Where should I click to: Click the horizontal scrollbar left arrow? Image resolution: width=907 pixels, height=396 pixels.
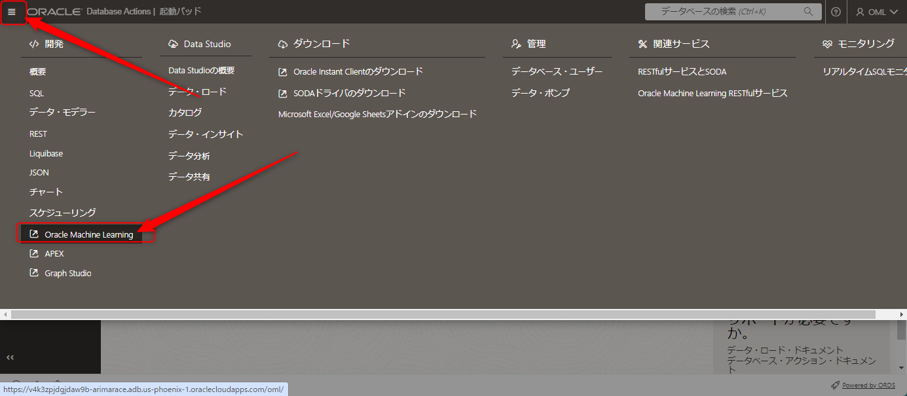click(x=5, y=315)
